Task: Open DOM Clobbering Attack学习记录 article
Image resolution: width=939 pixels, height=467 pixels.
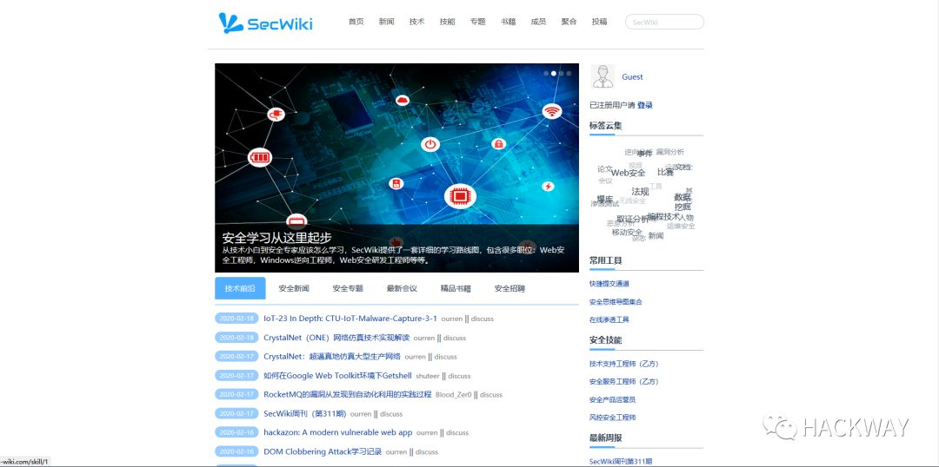Action: (x=323, y=451)
